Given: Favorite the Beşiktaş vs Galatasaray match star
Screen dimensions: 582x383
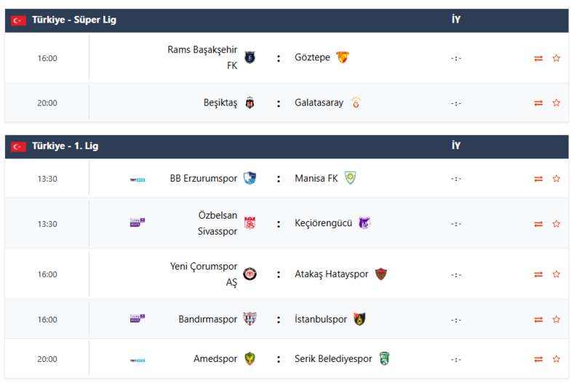Looking at the screenshot, I should point(557,102).
